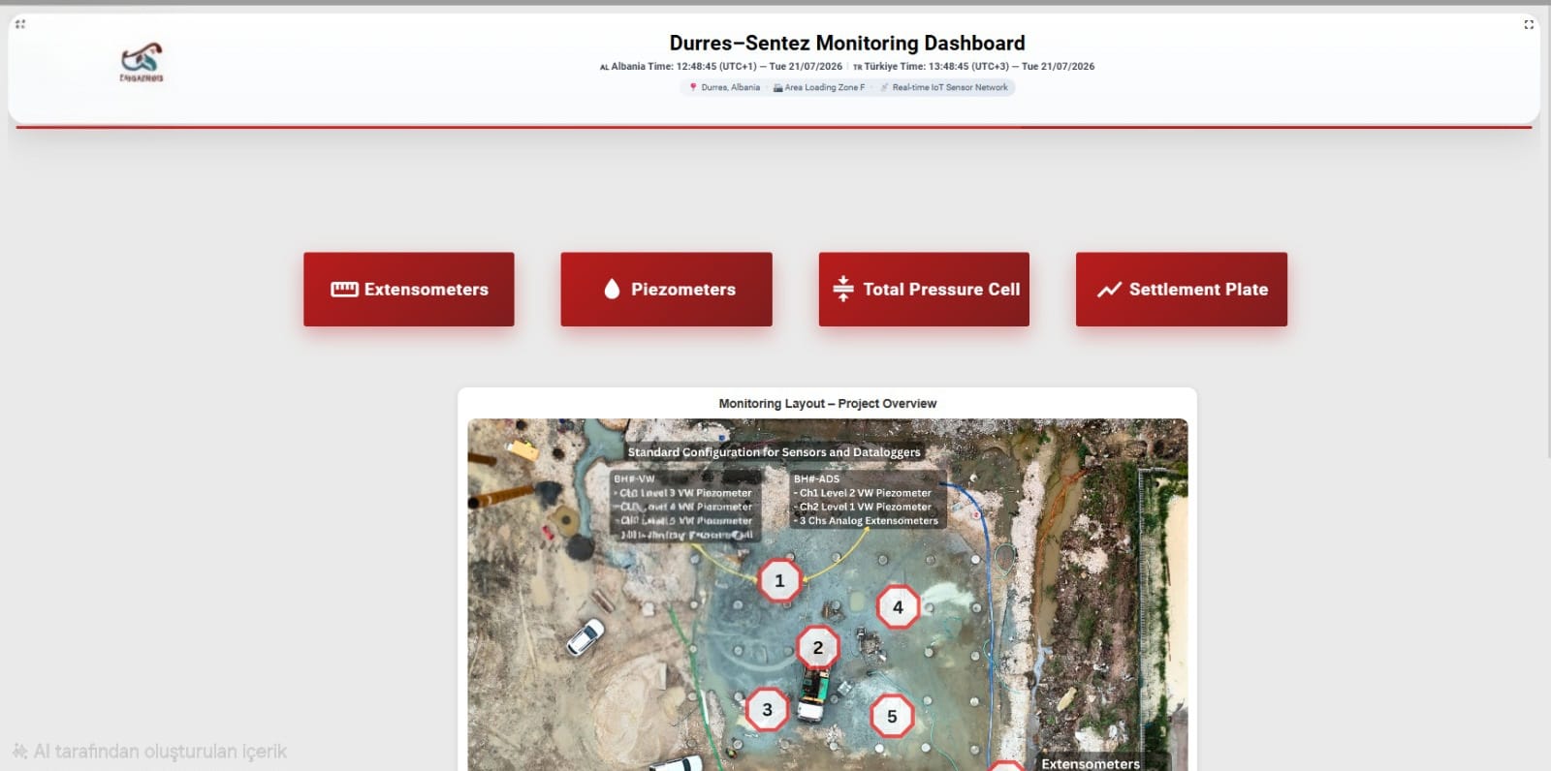Click "Ch1 Level 2 VW Piezometer" line

pyautogui.click(x=863, y=493)
